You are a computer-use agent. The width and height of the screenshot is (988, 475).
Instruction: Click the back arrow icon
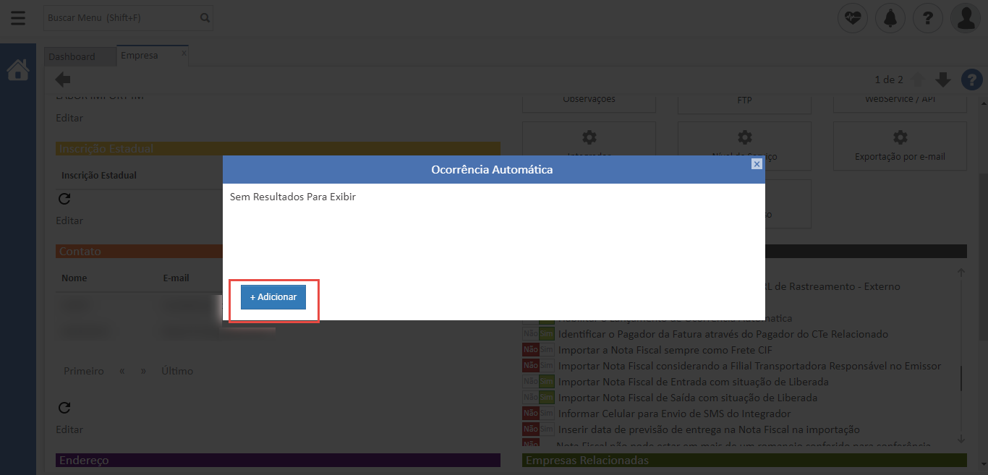[x=63, y=80]
